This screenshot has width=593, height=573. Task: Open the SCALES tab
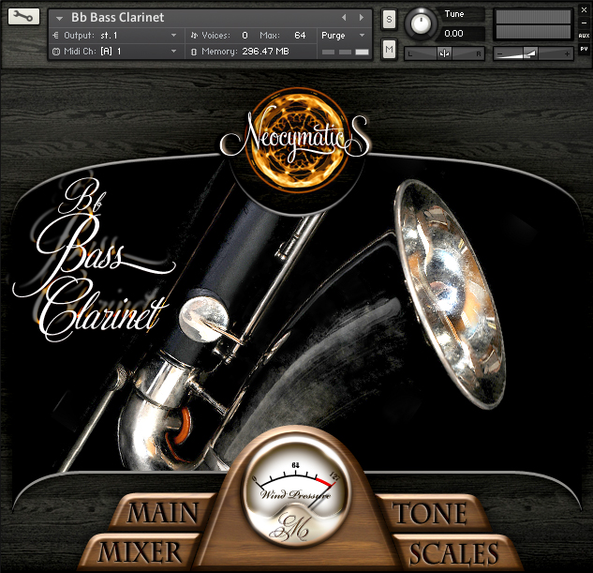[453, 552]
